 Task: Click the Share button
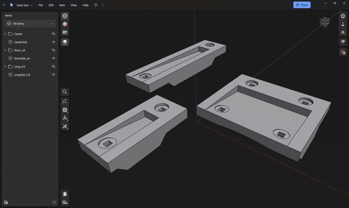click(x=302, y=5)
